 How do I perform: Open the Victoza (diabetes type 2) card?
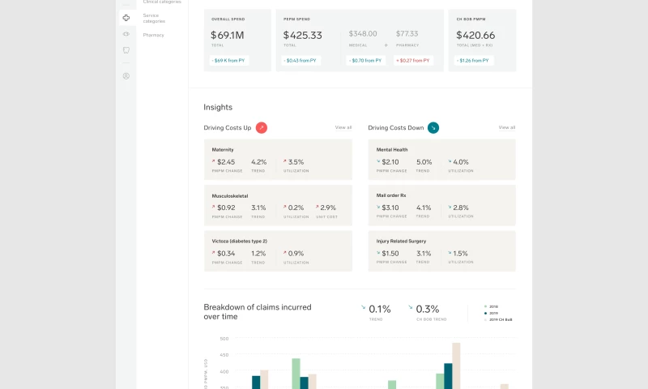278,251
